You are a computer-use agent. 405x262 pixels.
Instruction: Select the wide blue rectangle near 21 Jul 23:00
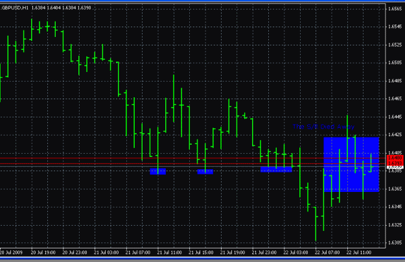click(276, 169)
